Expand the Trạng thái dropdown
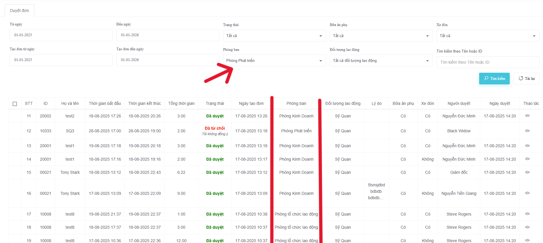Screen dimensions: 543x243 (274, 36)
